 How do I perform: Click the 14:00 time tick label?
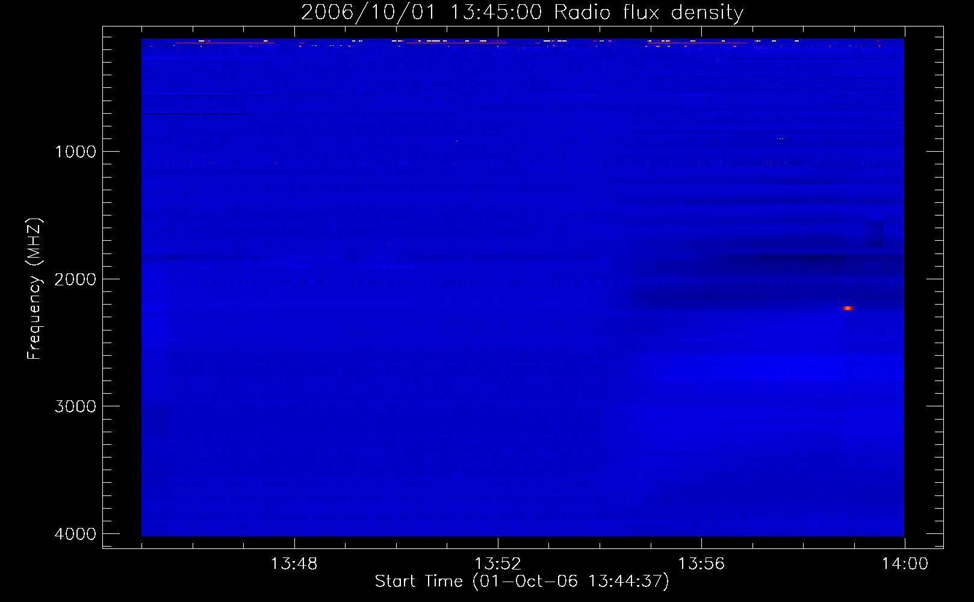[905, 564]
